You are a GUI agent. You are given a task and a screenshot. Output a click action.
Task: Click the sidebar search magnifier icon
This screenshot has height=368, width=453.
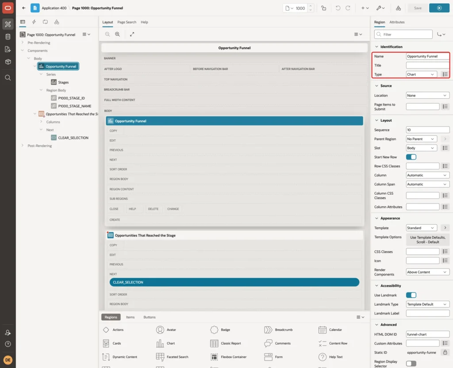(8, 78)
